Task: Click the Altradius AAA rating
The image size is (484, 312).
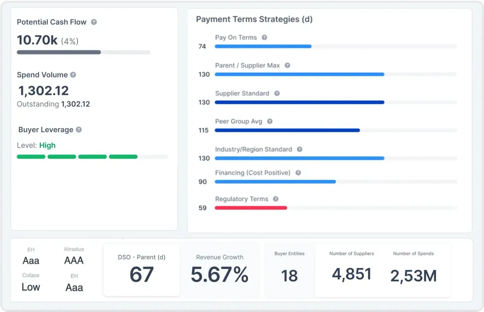Action: click(x=74, y=260)
